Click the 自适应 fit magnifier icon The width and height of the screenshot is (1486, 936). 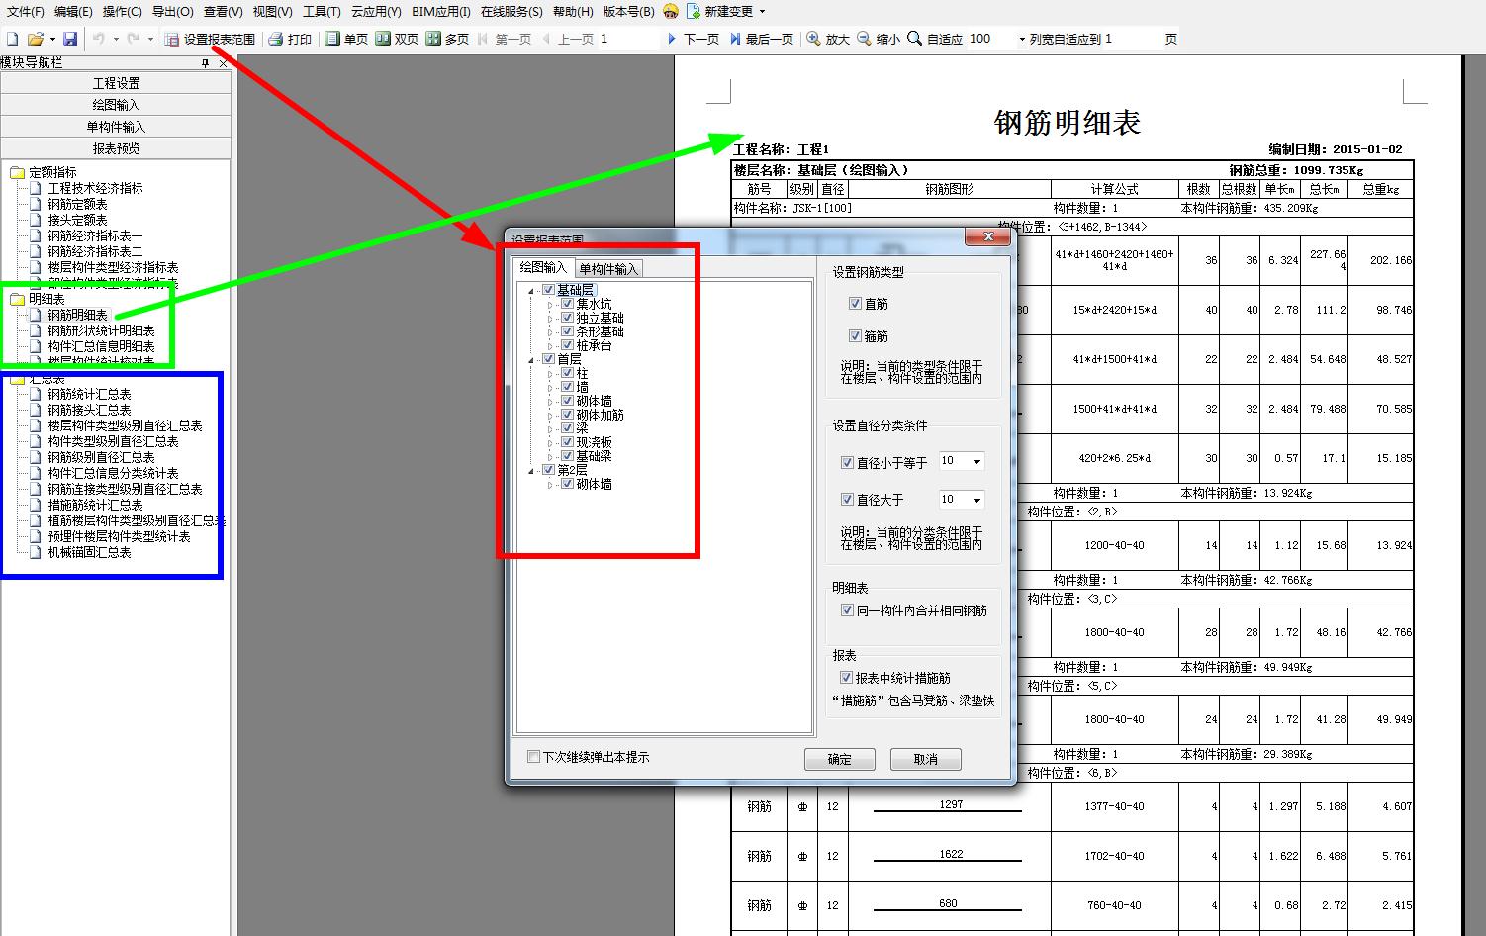tap(914, 39)
